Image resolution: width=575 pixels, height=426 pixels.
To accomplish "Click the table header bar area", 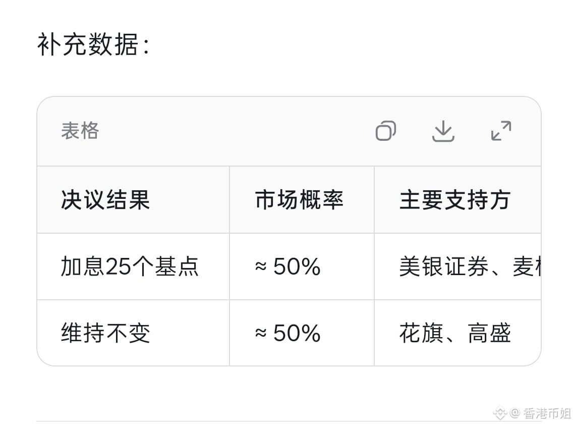I will click(289, 131).
